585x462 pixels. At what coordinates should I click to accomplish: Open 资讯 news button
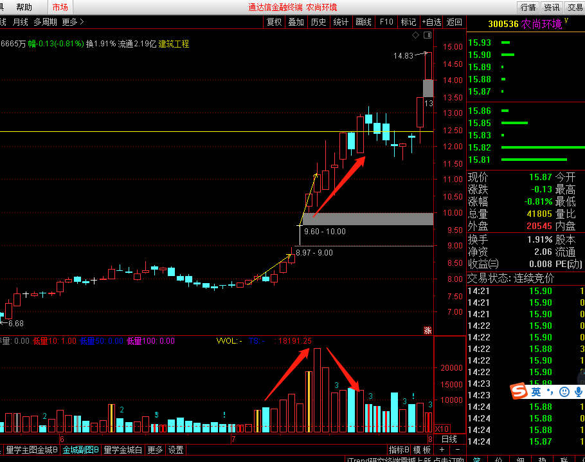pyautogui.click(x=552, y=7)
